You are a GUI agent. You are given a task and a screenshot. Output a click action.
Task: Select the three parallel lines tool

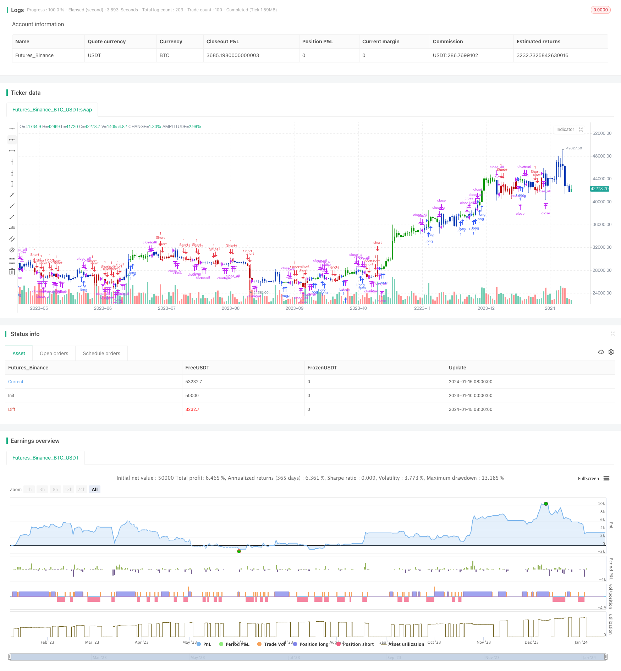point(12,250)
